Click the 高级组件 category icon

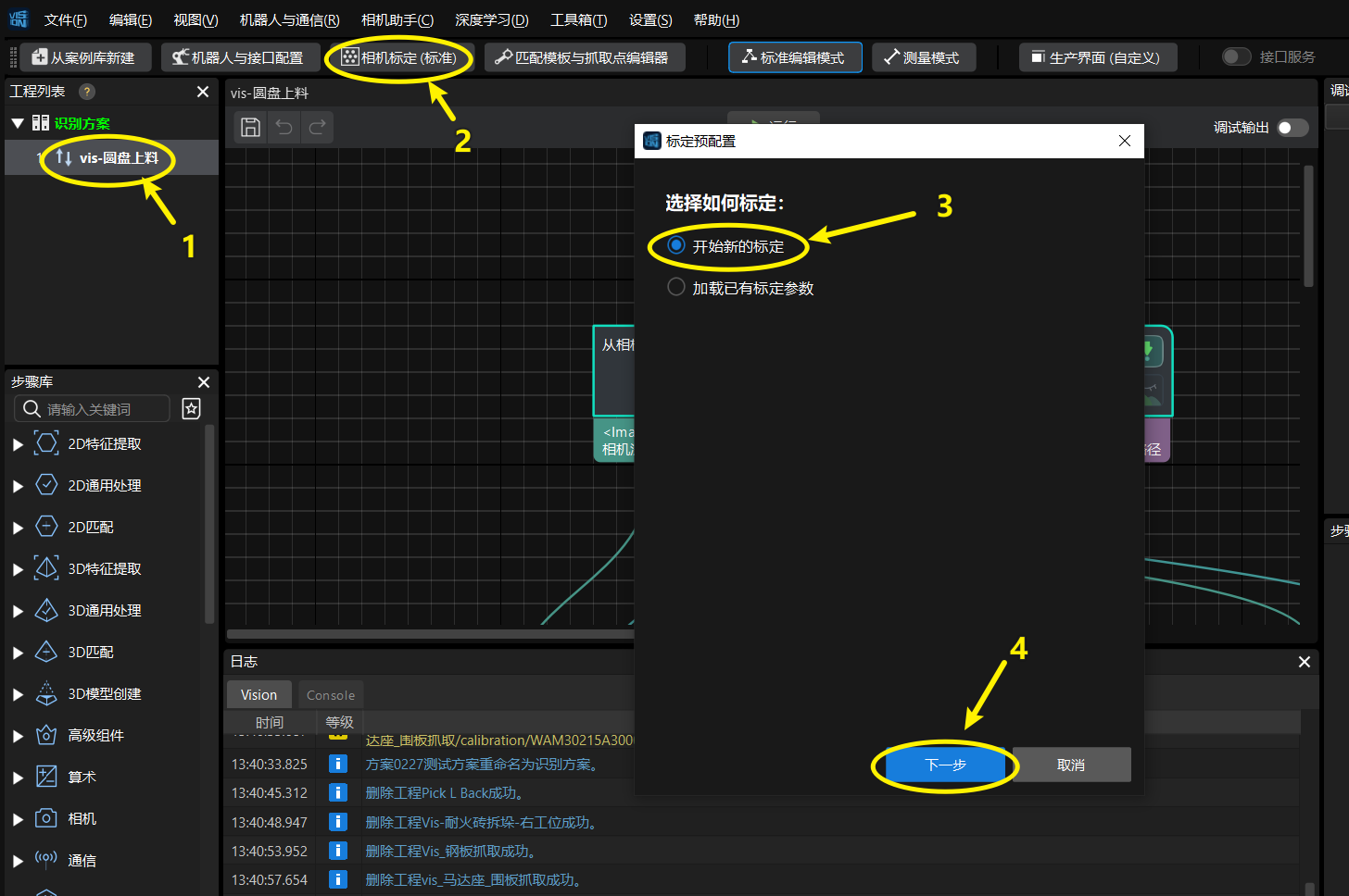coord(46,735)
